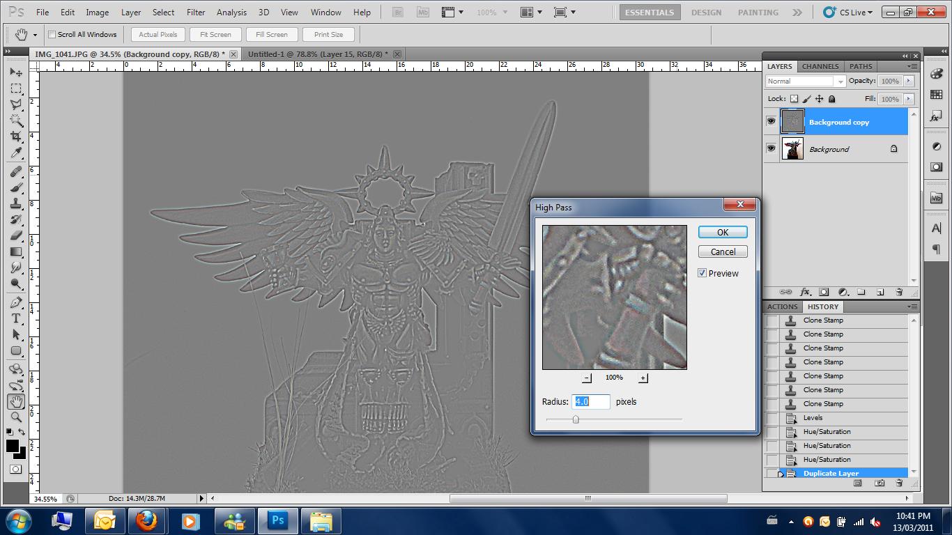Switch to Channels tab
The width and height of the screenshot is (952, 535).
coord(820,66)
